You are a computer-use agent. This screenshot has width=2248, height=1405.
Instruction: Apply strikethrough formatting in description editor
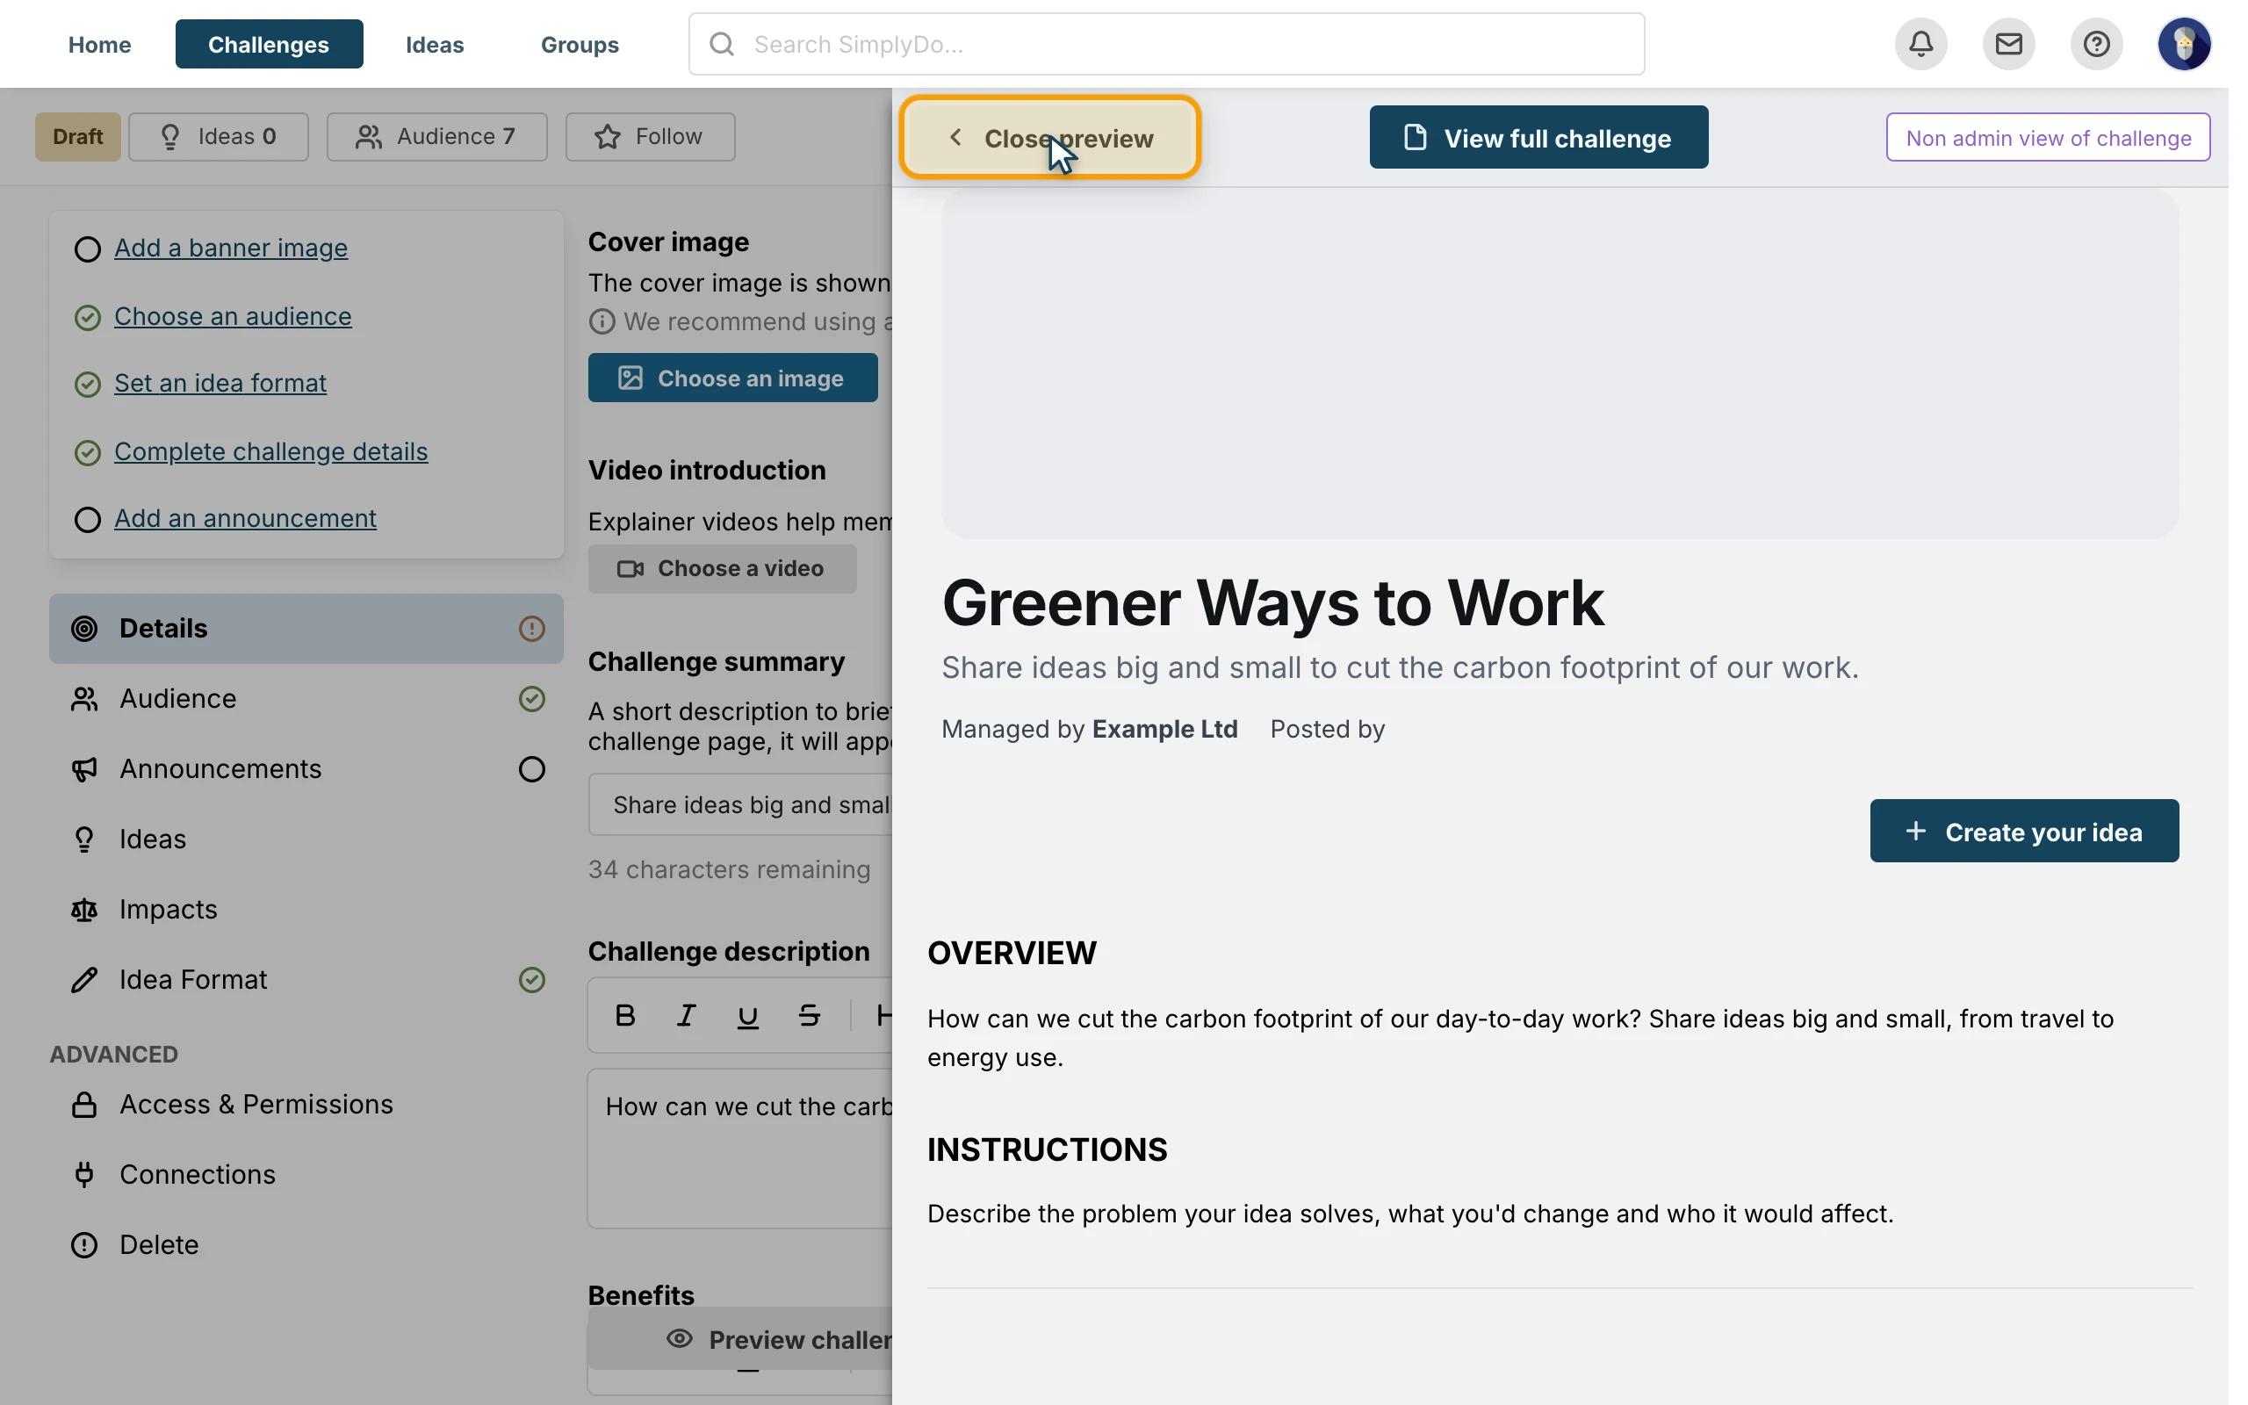point(808,1016)
